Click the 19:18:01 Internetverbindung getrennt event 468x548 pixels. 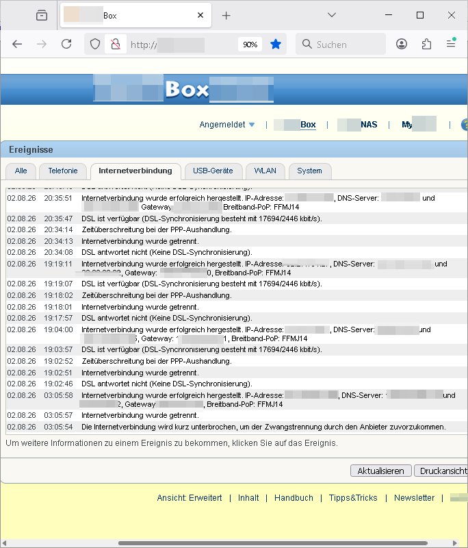[236, 307]
